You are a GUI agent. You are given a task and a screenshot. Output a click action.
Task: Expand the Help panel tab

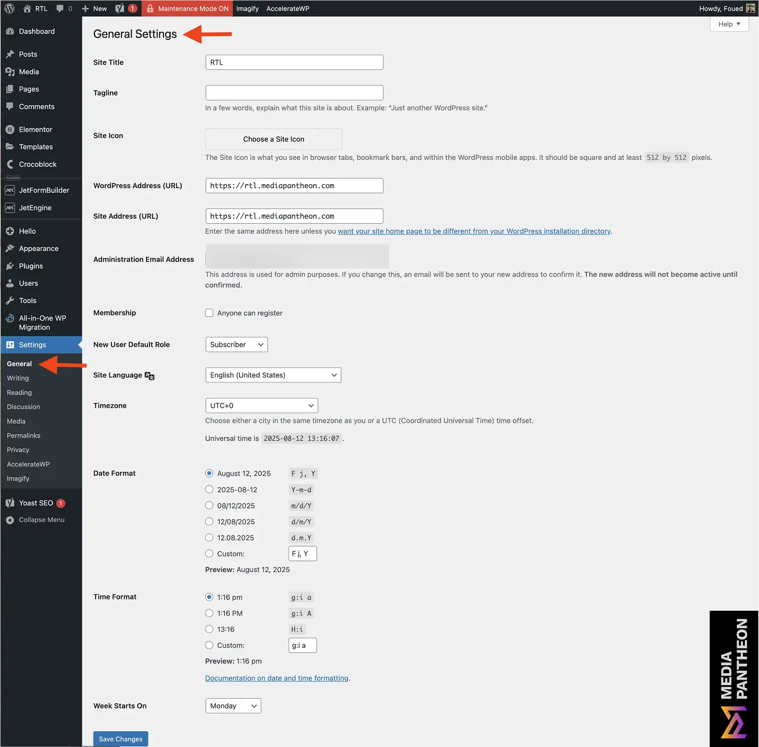click(729, 24)
